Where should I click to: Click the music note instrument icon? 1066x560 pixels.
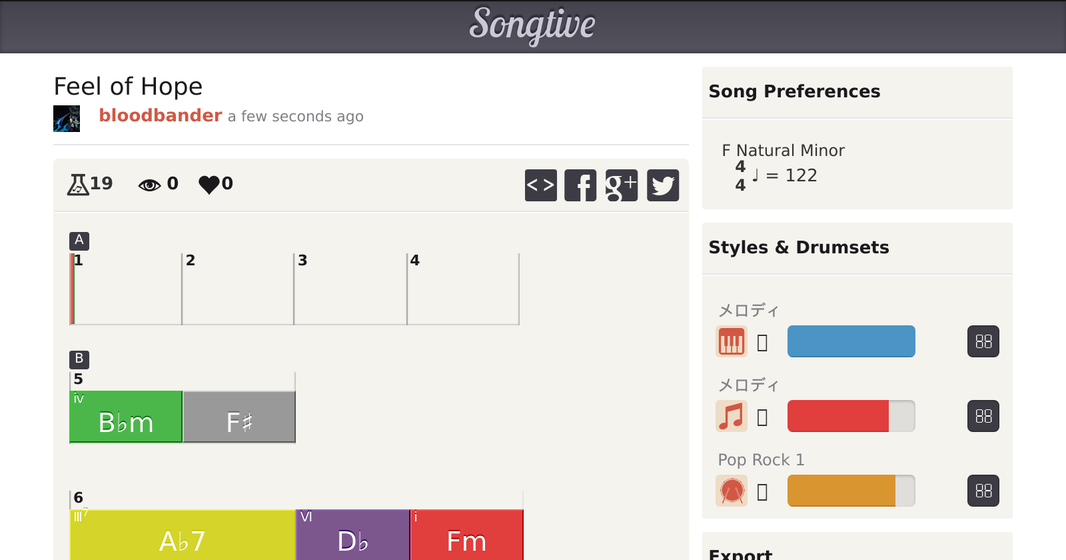click(x=731, y=417)
